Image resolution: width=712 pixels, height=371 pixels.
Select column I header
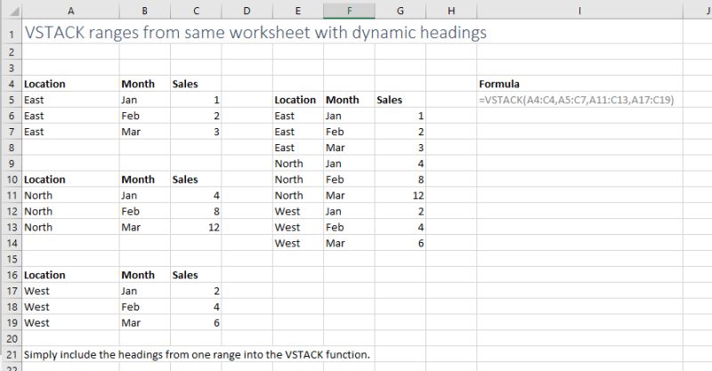580,11
